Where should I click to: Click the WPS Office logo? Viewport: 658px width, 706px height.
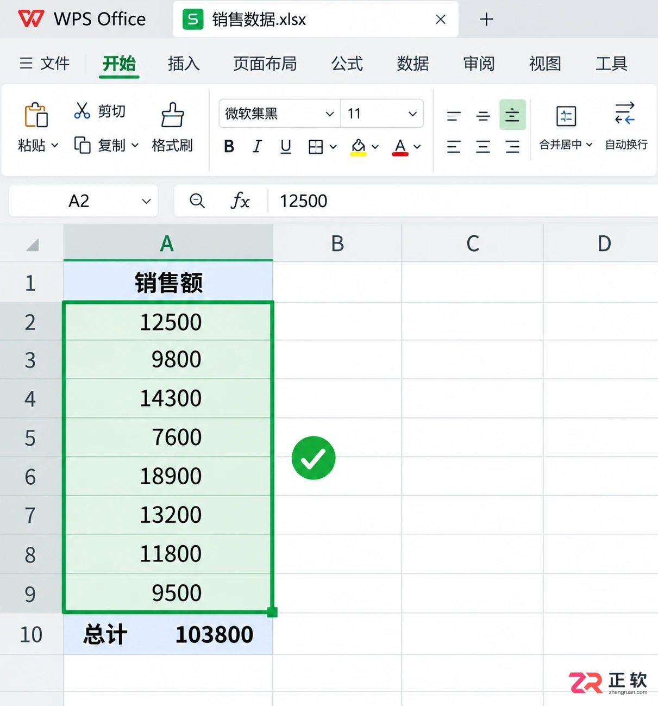[31, 19]
